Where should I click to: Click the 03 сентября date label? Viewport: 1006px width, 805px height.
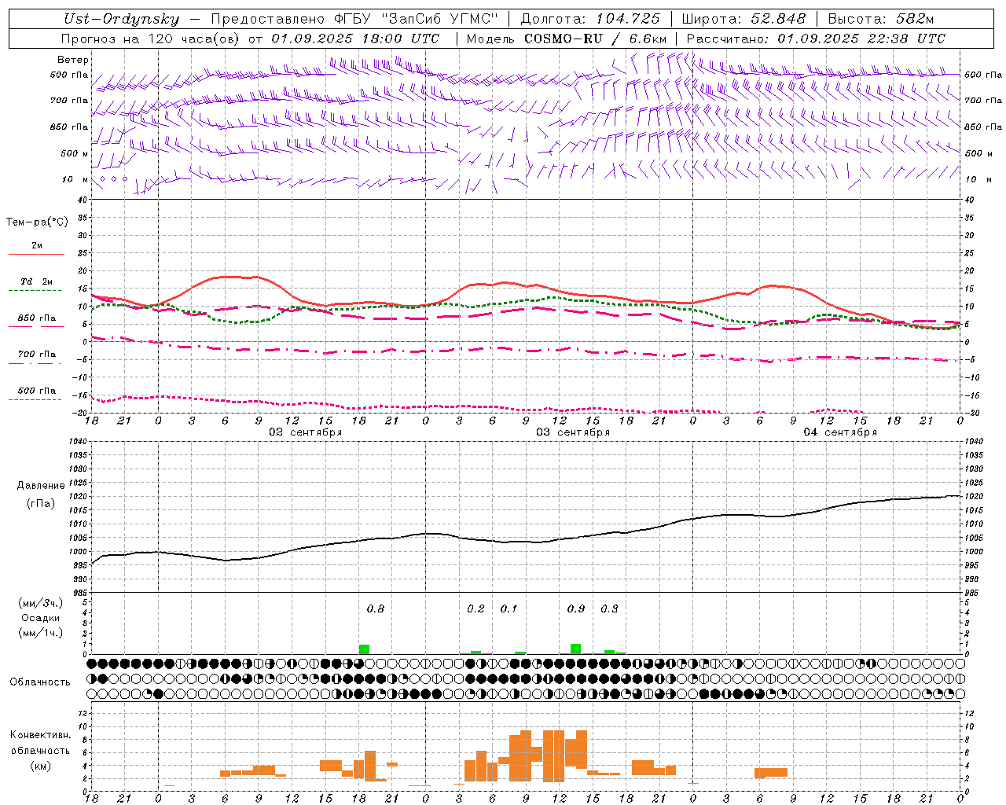click(x=573, y=432)
